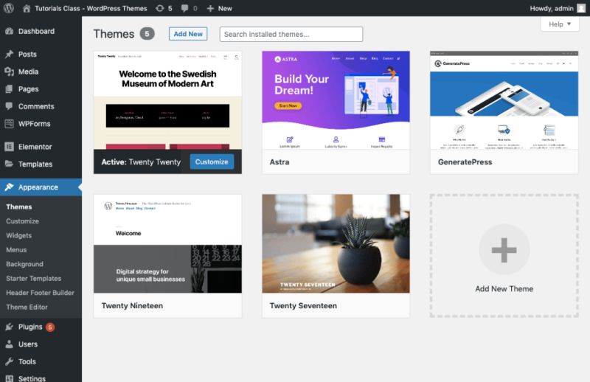Click the Twenty Nineteen theme name label
The height and width of the screenshot is (382, 590).
[x=132, y=305]
